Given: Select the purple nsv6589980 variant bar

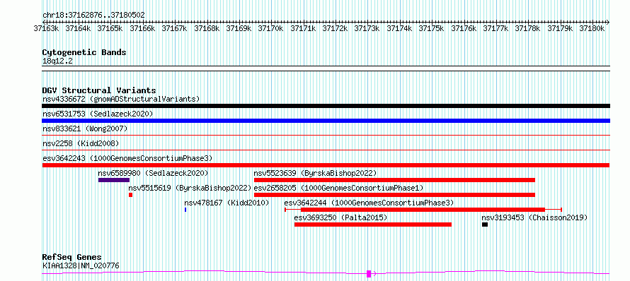Looking at the screenshot, I should [114, 180].
